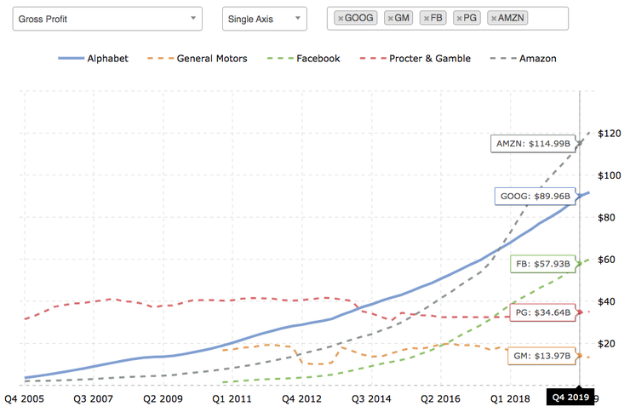This screenshot has width=630, height=412.
Task: Remove the PG ticker tag
Action: (x=460, y=18)
